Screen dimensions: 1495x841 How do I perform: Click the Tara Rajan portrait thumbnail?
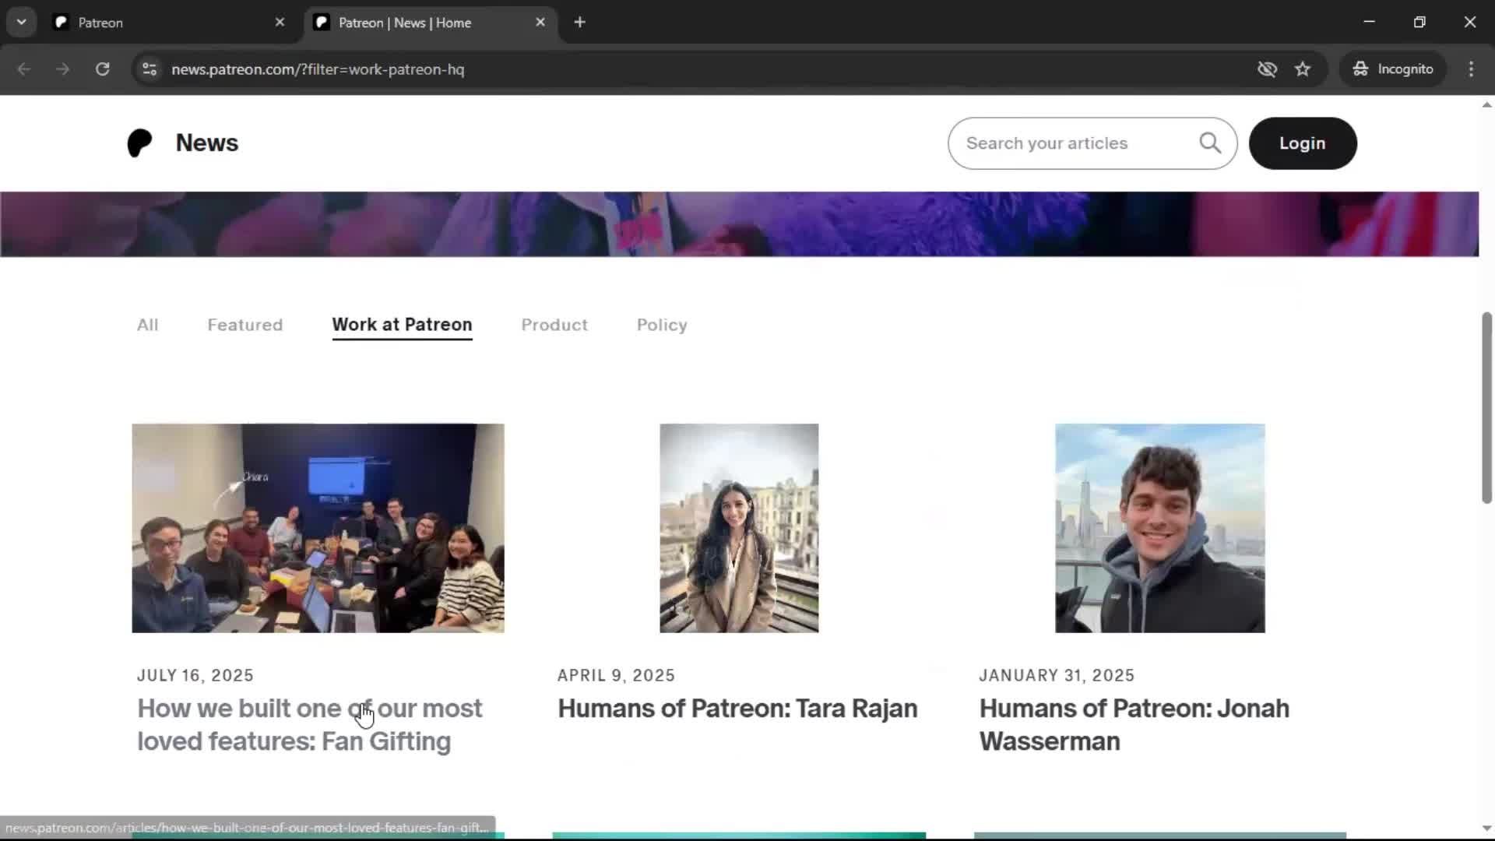[x=739, y=528]
